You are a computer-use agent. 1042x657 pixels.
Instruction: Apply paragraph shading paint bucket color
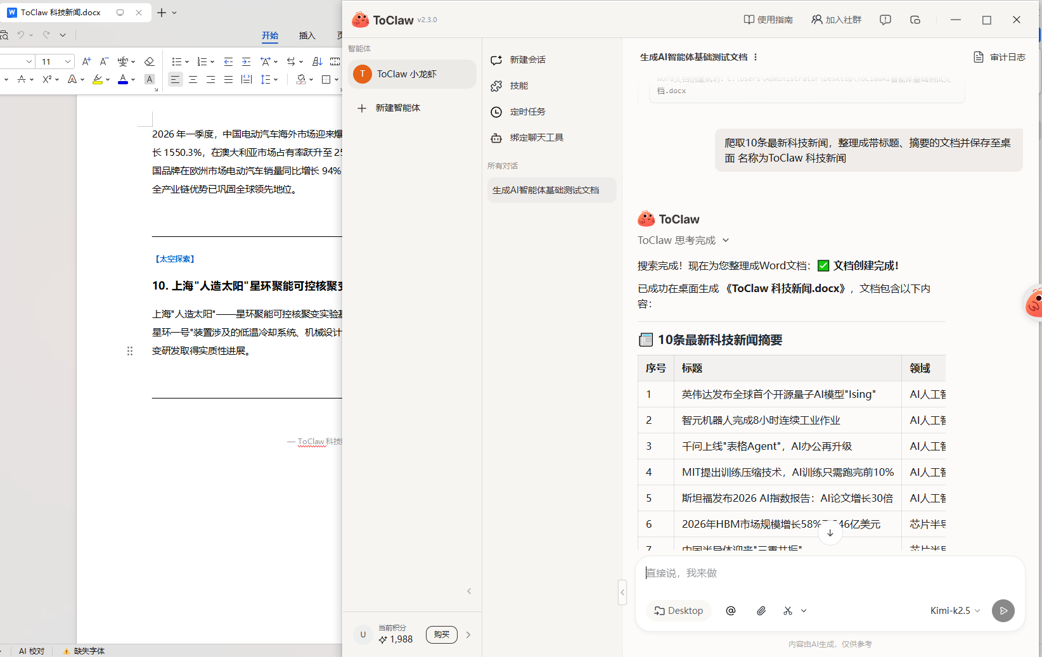click(x=301, y=79)
